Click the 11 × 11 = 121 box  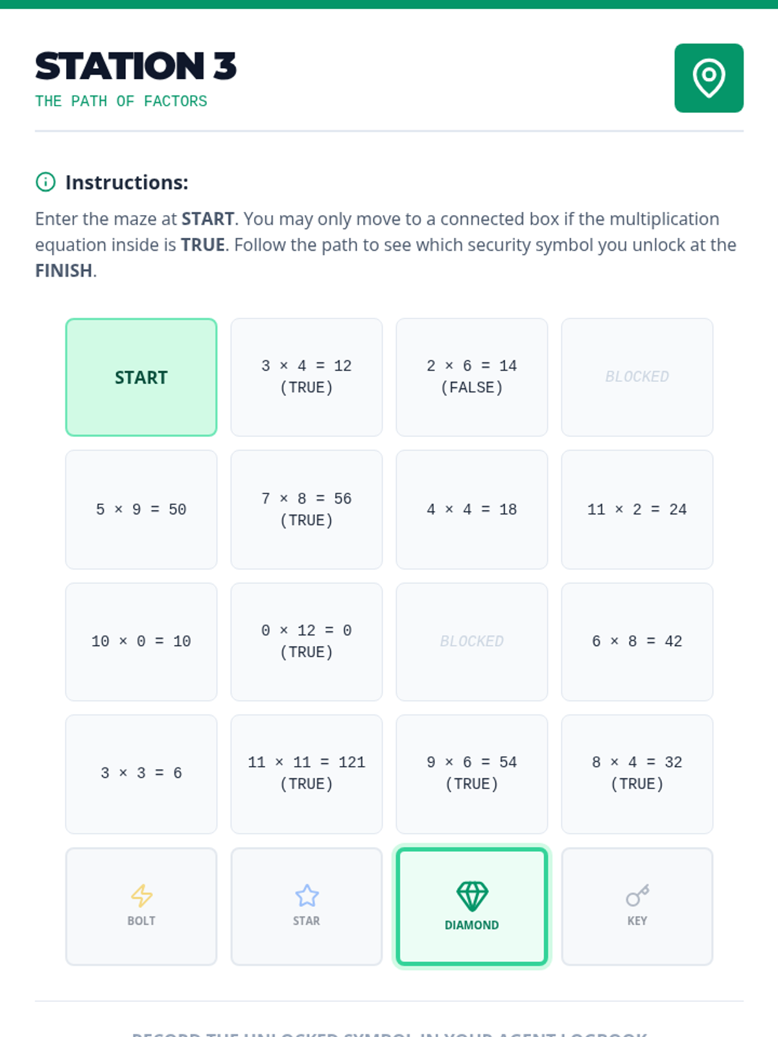pyautogui.click(x=307, y=774)
